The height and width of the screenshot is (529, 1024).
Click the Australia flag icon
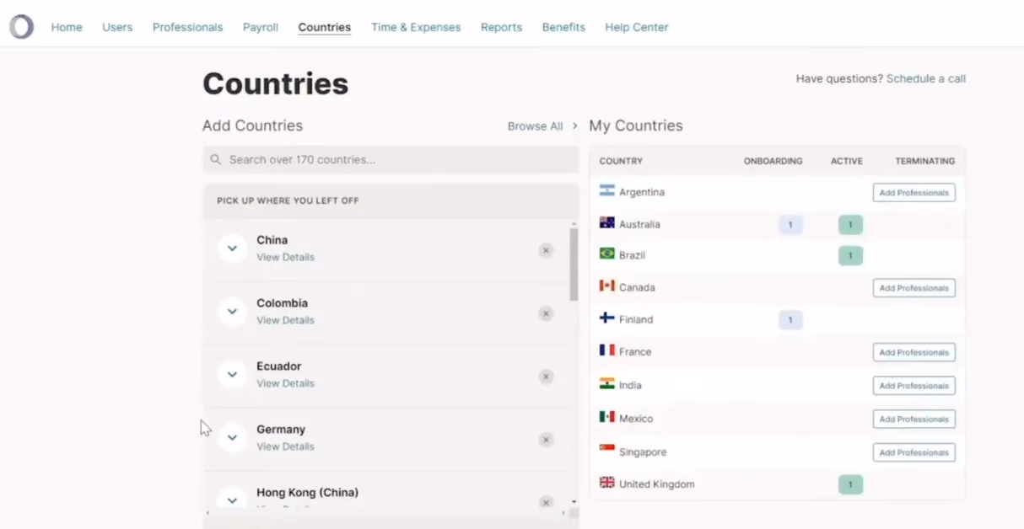[606, 223]
